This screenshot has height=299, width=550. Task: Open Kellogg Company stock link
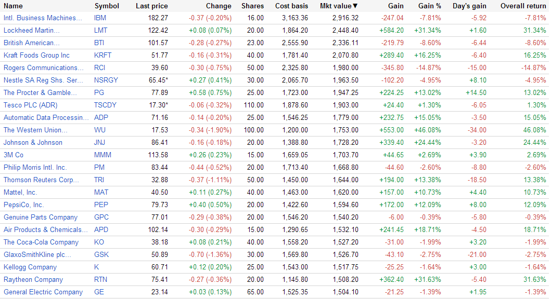click(30, 267)
